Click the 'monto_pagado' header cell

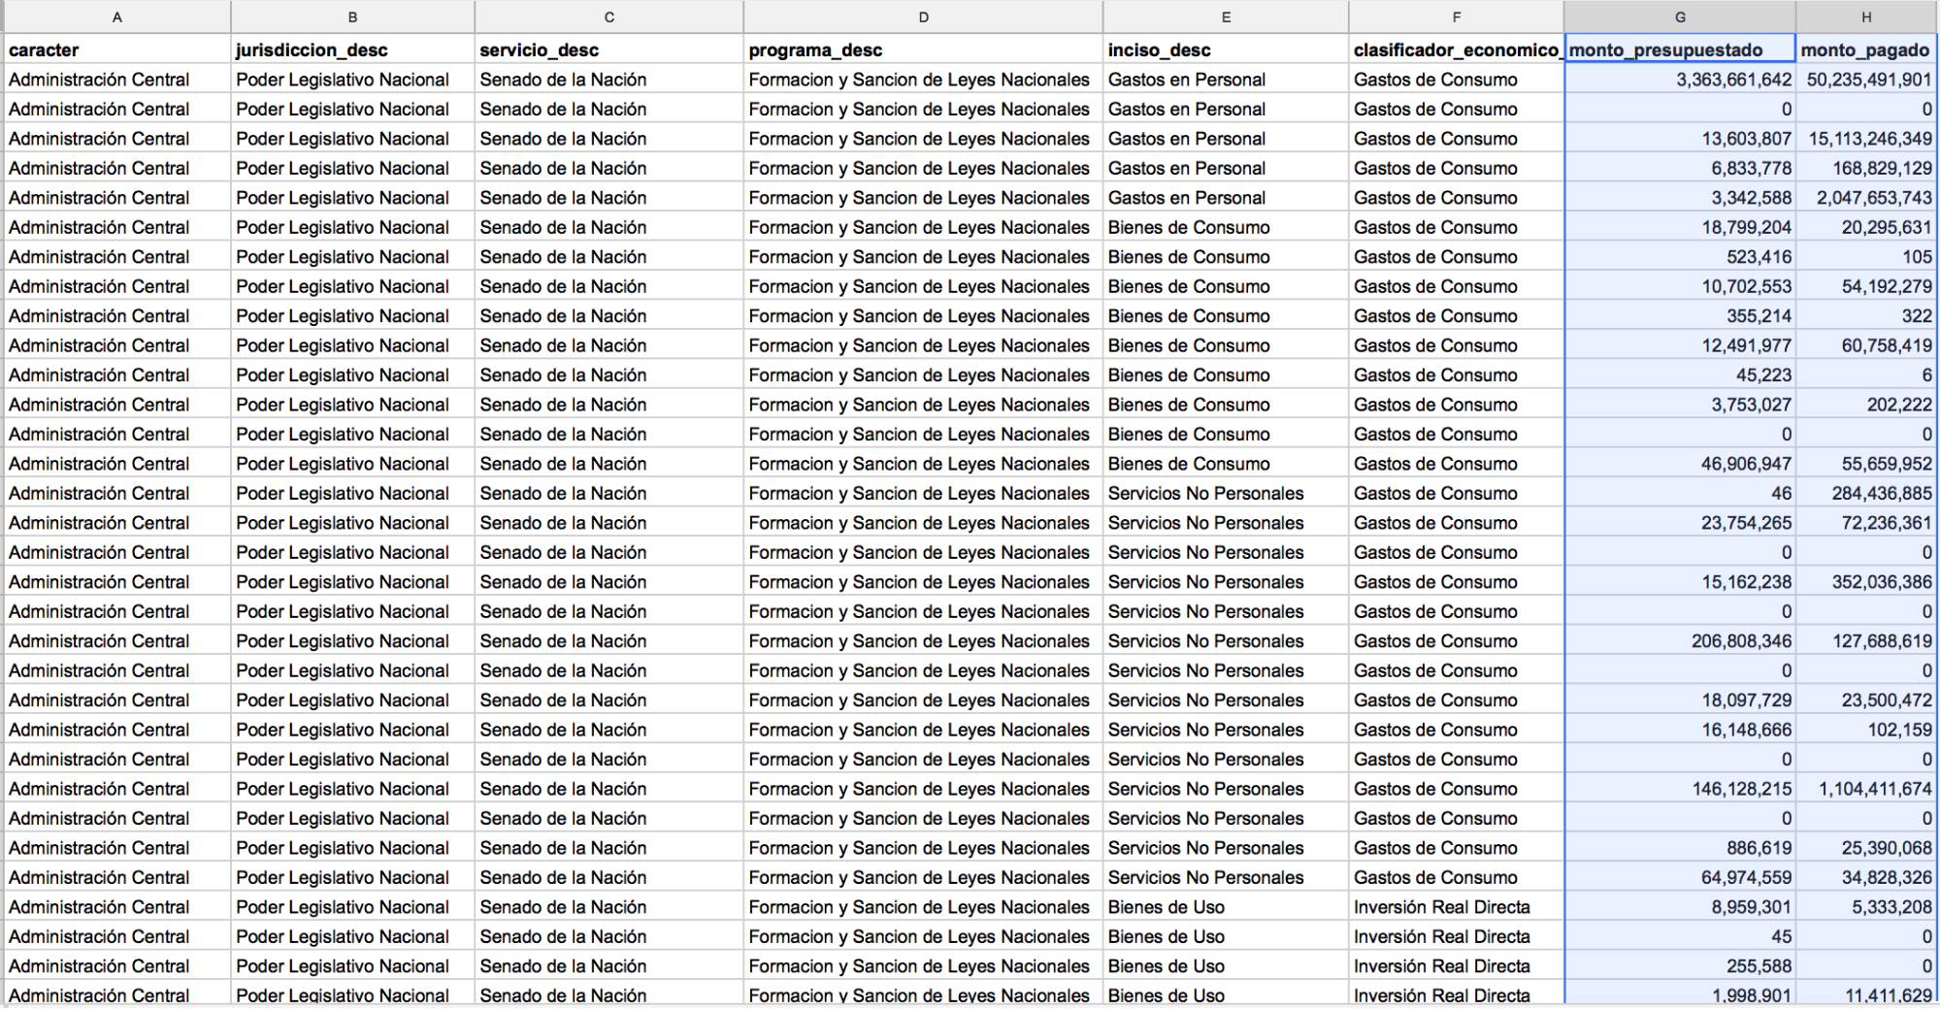1866,49
